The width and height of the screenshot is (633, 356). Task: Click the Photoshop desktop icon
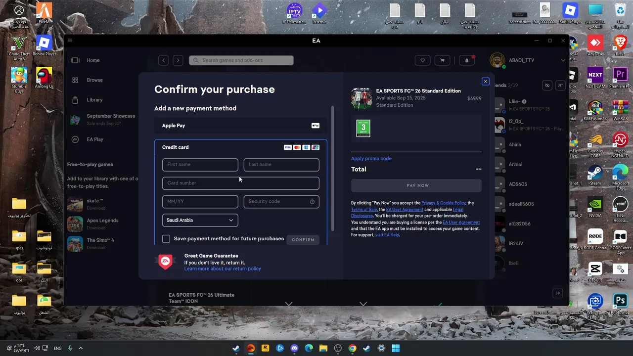(x=620, y=304)
